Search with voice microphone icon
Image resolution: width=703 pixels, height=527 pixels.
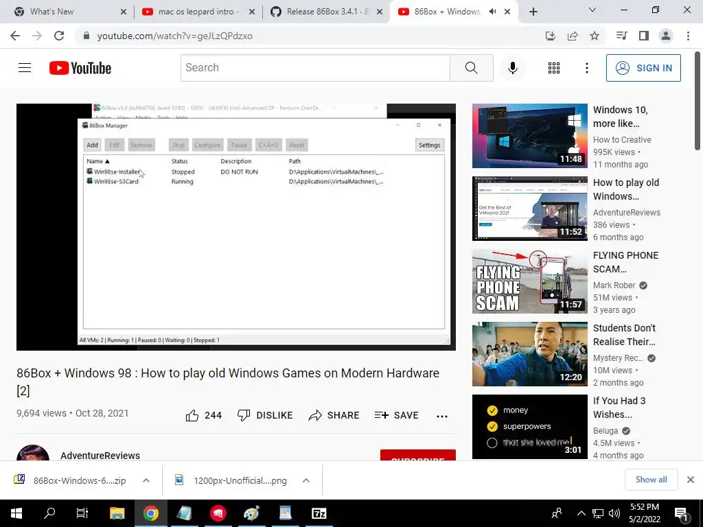tap(512, 68)
